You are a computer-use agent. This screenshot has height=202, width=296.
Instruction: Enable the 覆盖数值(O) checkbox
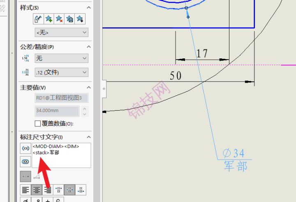coord(37,124)
